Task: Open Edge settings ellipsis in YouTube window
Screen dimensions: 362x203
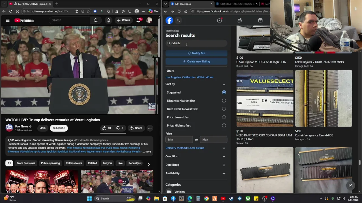Action: click(143, 11)
